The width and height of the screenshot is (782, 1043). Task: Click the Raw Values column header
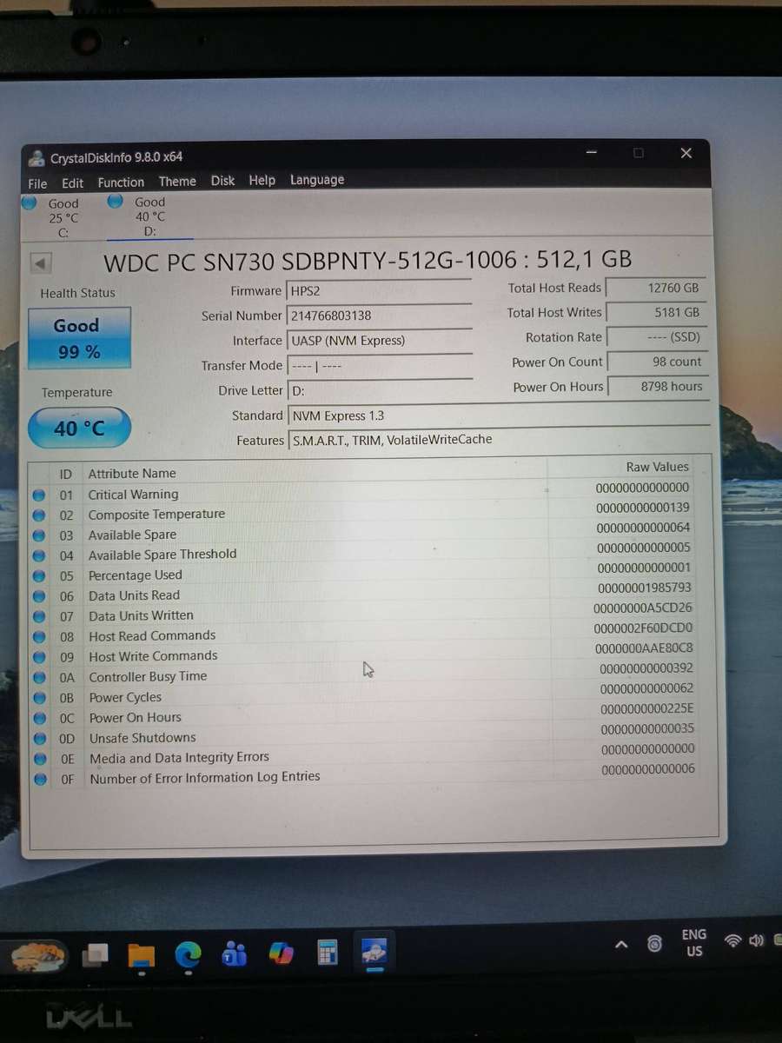pos(657,467)
